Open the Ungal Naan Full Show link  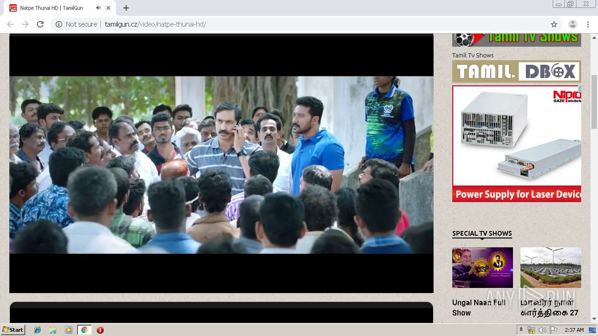(x=479, y=308)
